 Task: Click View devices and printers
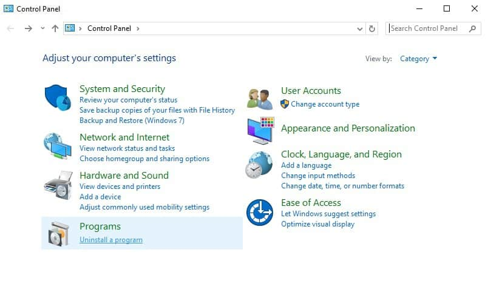pyautogui.click(x=120, y=187)
